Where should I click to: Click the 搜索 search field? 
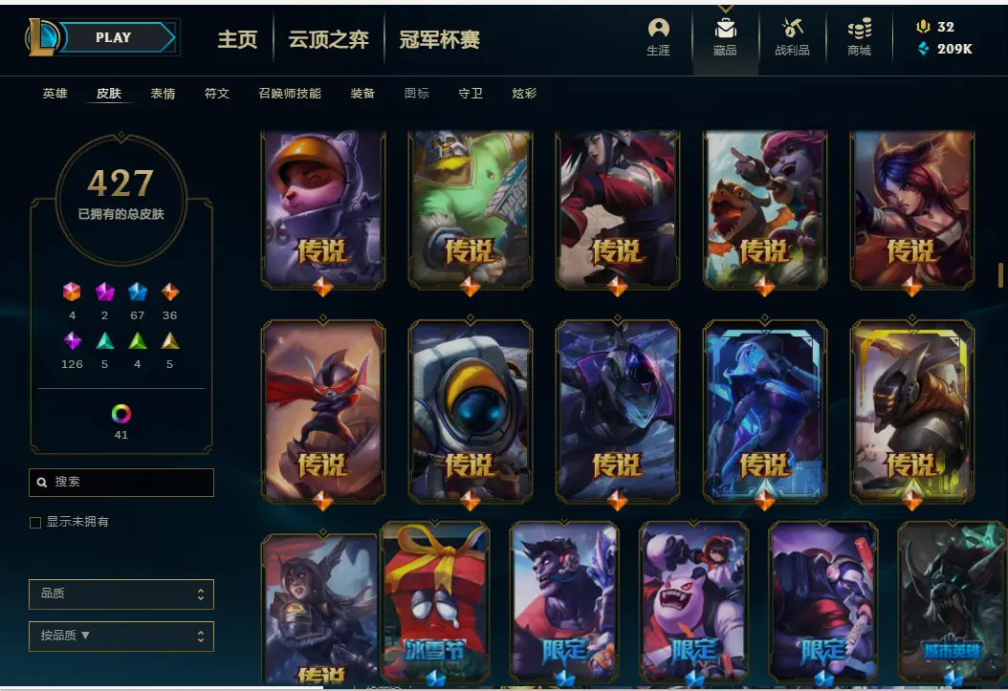(121, 483)
